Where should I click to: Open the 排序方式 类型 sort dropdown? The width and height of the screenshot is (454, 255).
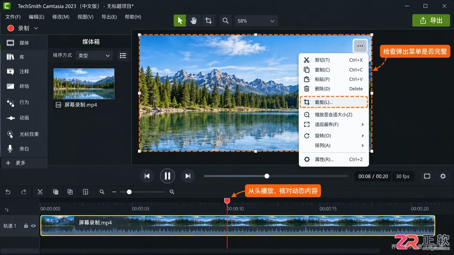coord(94,55)
